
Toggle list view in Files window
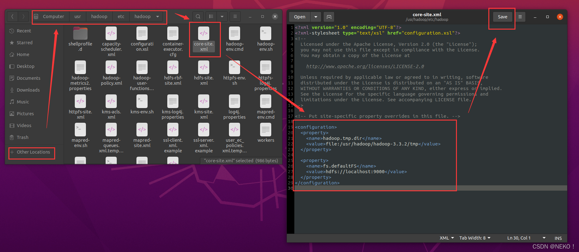click(211, 17)
